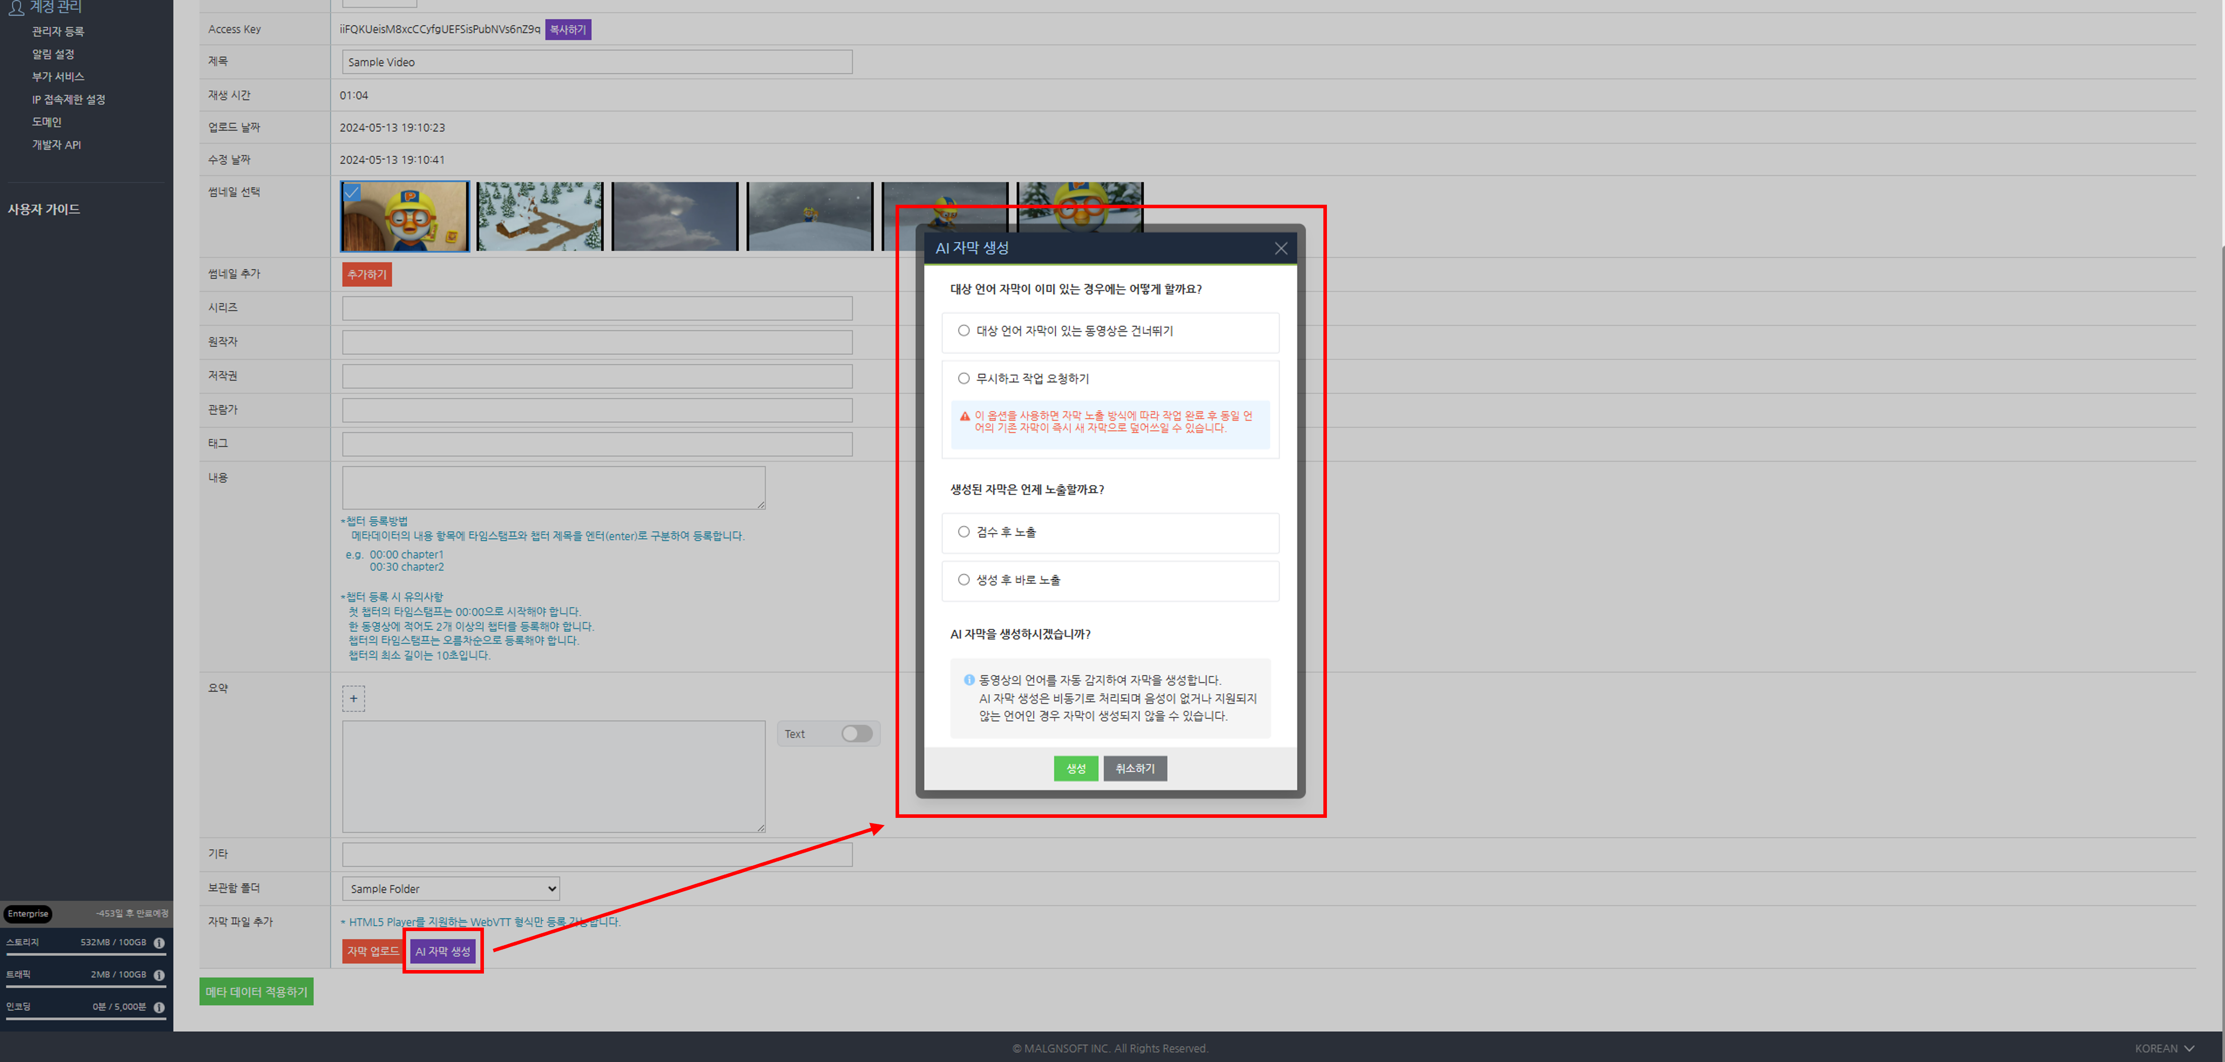
Task: Click the account management user icon
Action: [16, 8]
